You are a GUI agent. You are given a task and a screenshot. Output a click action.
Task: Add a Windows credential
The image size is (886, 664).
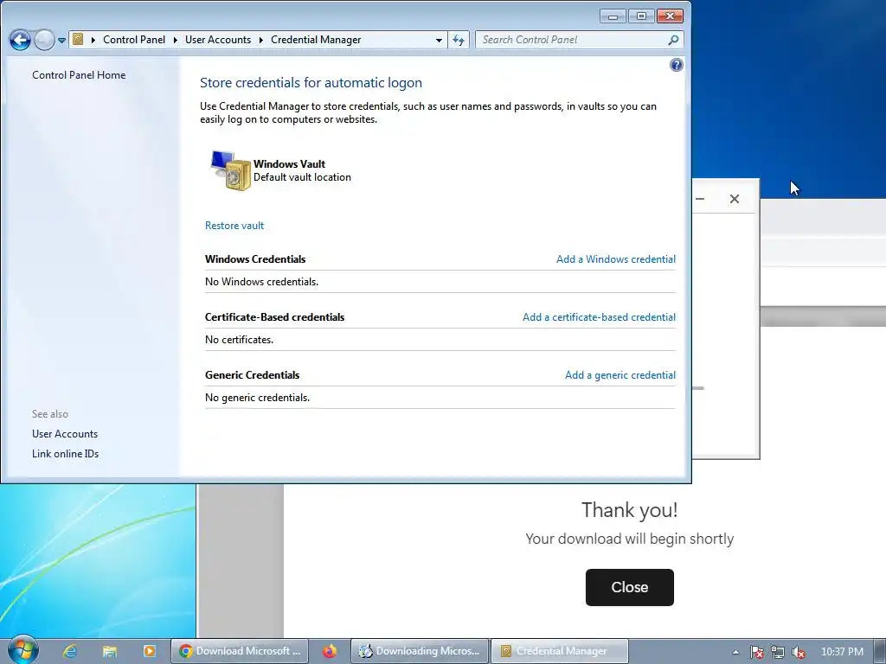[x=616, y=259]
